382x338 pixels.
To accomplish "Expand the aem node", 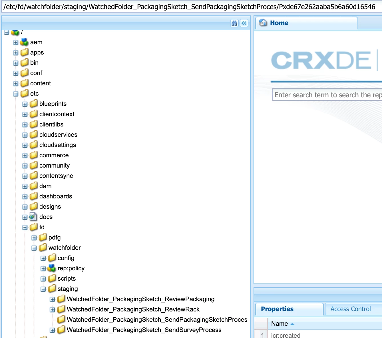I will point(16,43).
